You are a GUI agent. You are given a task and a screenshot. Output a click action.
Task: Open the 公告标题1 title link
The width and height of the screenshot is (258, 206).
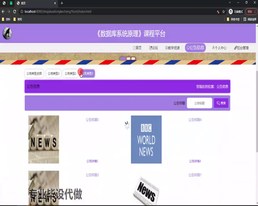pyautogui.click(x=195, y=175)
